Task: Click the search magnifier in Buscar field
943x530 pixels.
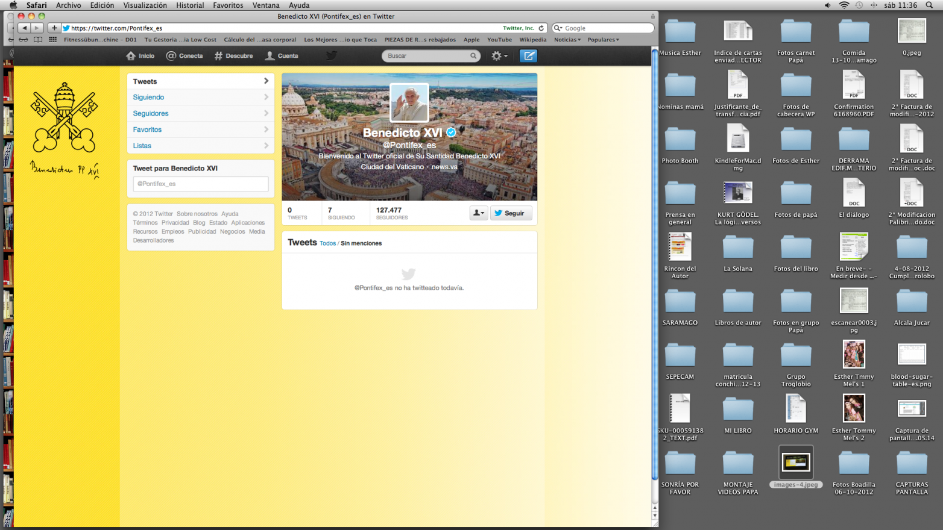Action: click(x=473, y=56)
